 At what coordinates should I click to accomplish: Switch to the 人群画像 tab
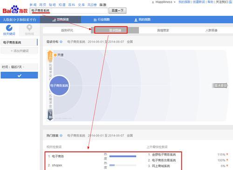point(211,30)
